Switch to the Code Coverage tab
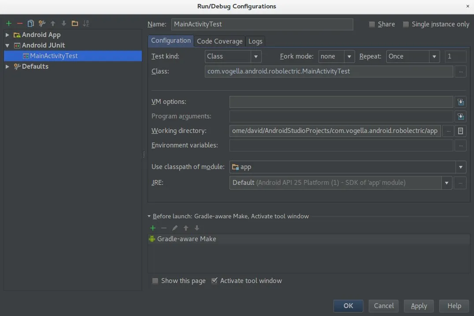The height and width of the screenshot is (316, 474). click(219, 41)
